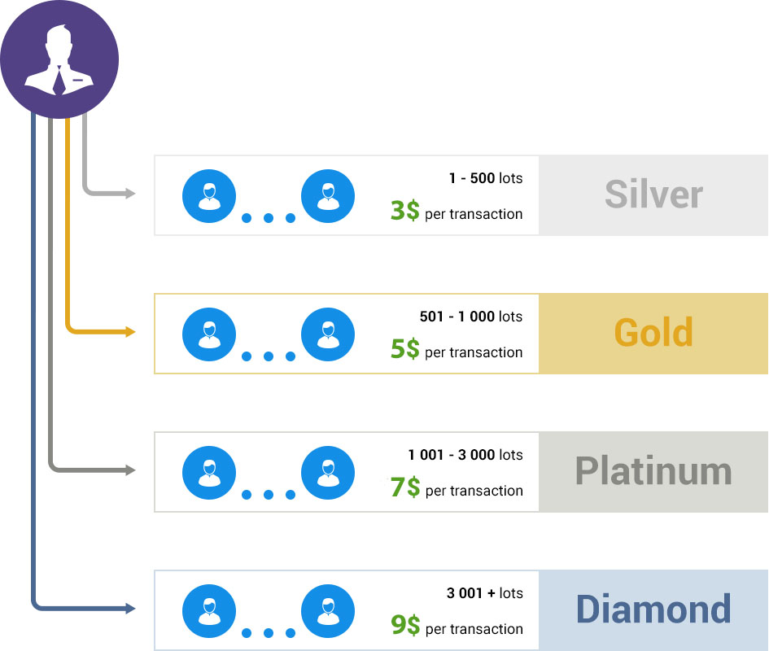Open the Platinum tier label
This screenshot has width=769, height=651.
point(653,472)
